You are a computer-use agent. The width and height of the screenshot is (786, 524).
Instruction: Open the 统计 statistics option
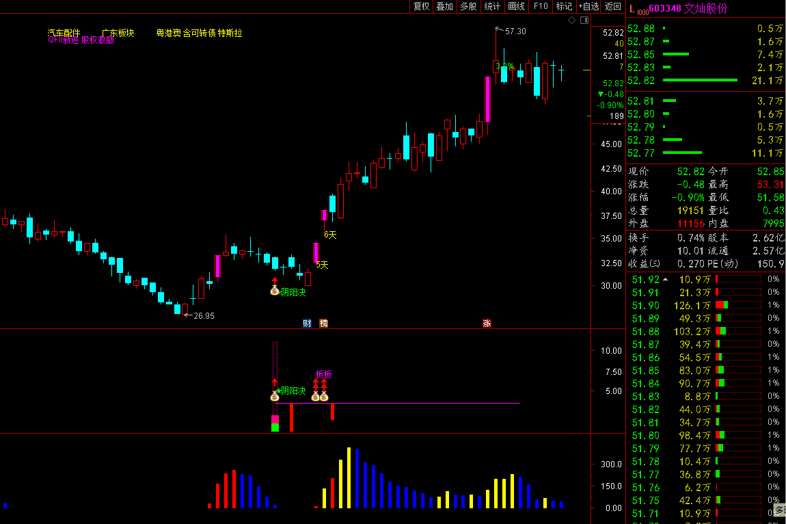[491, 6]
